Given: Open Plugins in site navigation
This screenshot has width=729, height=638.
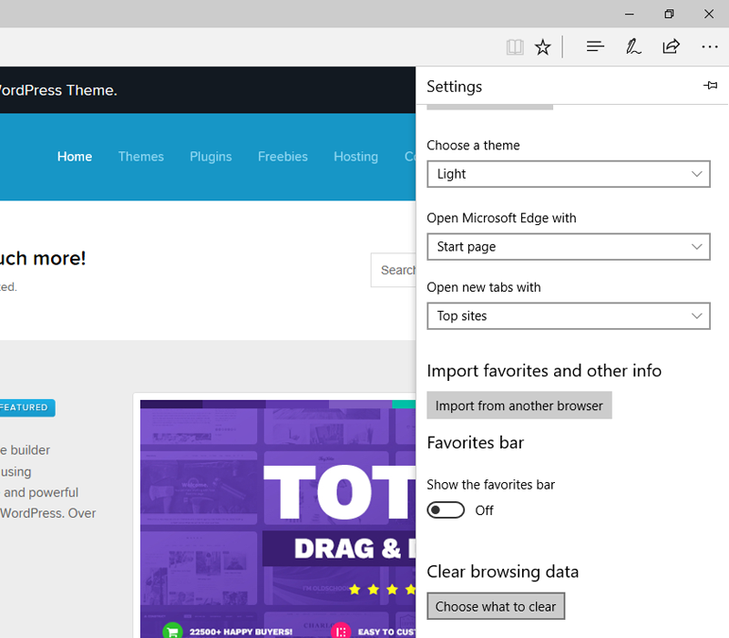Looking at the screenshot, I should coord(210,157).
